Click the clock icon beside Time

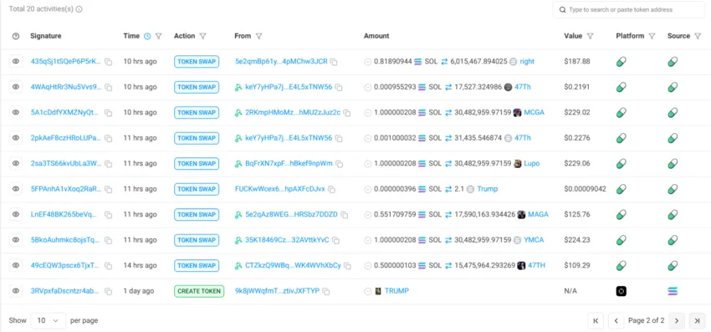147,36
